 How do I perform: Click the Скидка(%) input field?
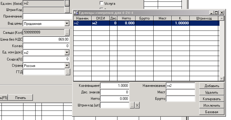pyautogui.click(x=46, y=59)
